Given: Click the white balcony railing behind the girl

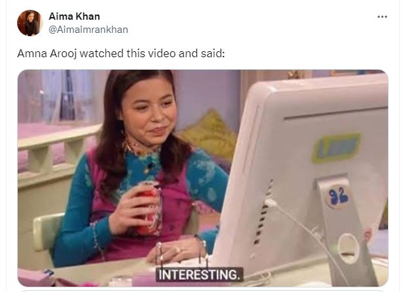Looking at the screenshot, I should [x=56, y=154].
